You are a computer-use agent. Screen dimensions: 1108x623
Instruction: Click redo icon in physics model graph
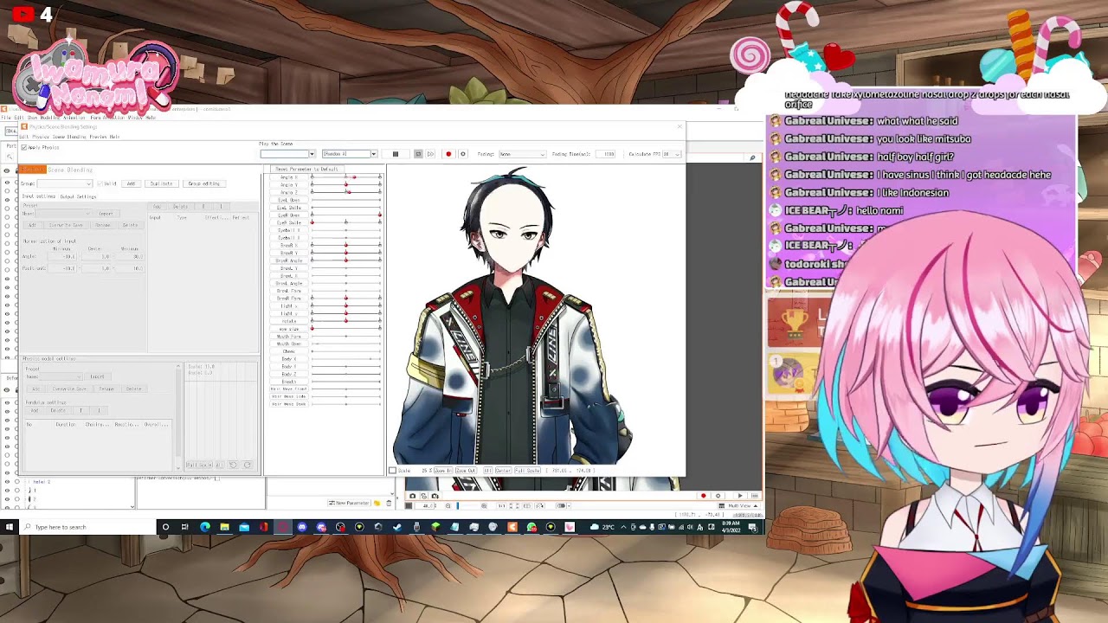(x=247, y=465)
